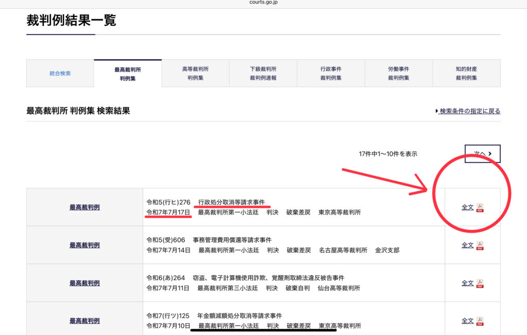Open PDF icon for 令和7(行ツ)125 case

(x=480, y=321)
